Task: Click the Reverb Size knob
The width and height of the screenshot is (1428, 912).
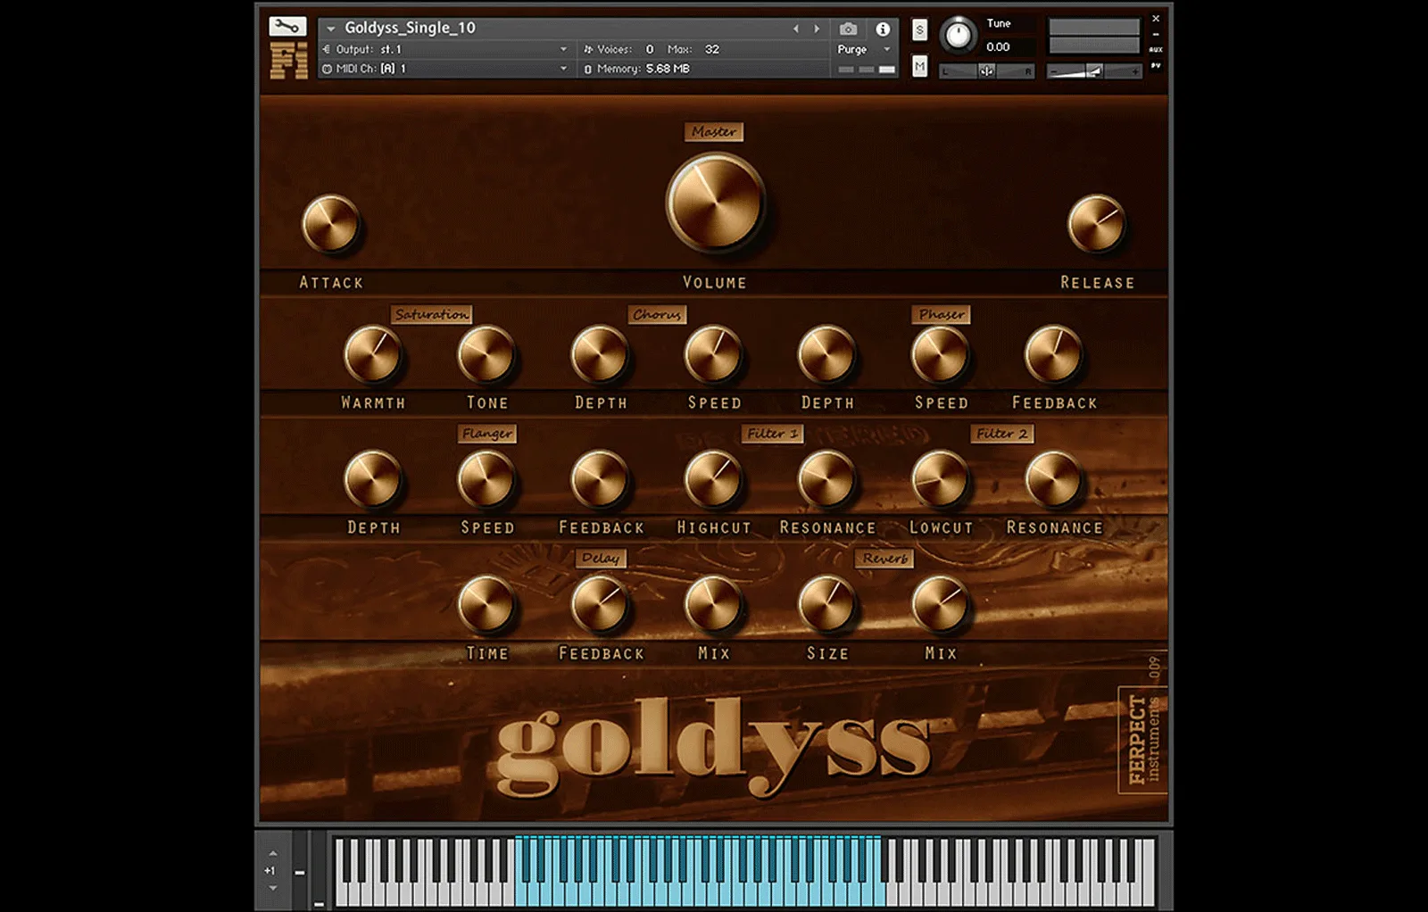Action: pyautogui.click(x=826, y=604)
